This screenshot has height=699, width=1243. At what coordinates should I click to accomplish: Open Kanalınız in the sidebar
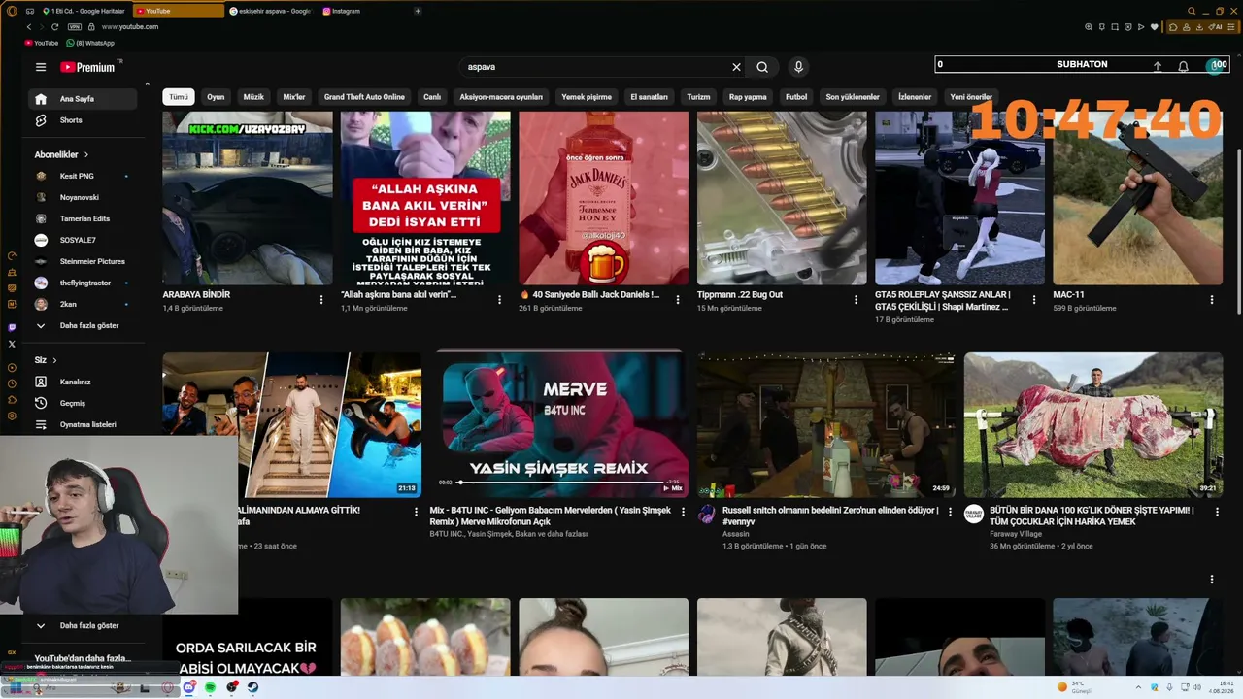click(x=84, y=382)
